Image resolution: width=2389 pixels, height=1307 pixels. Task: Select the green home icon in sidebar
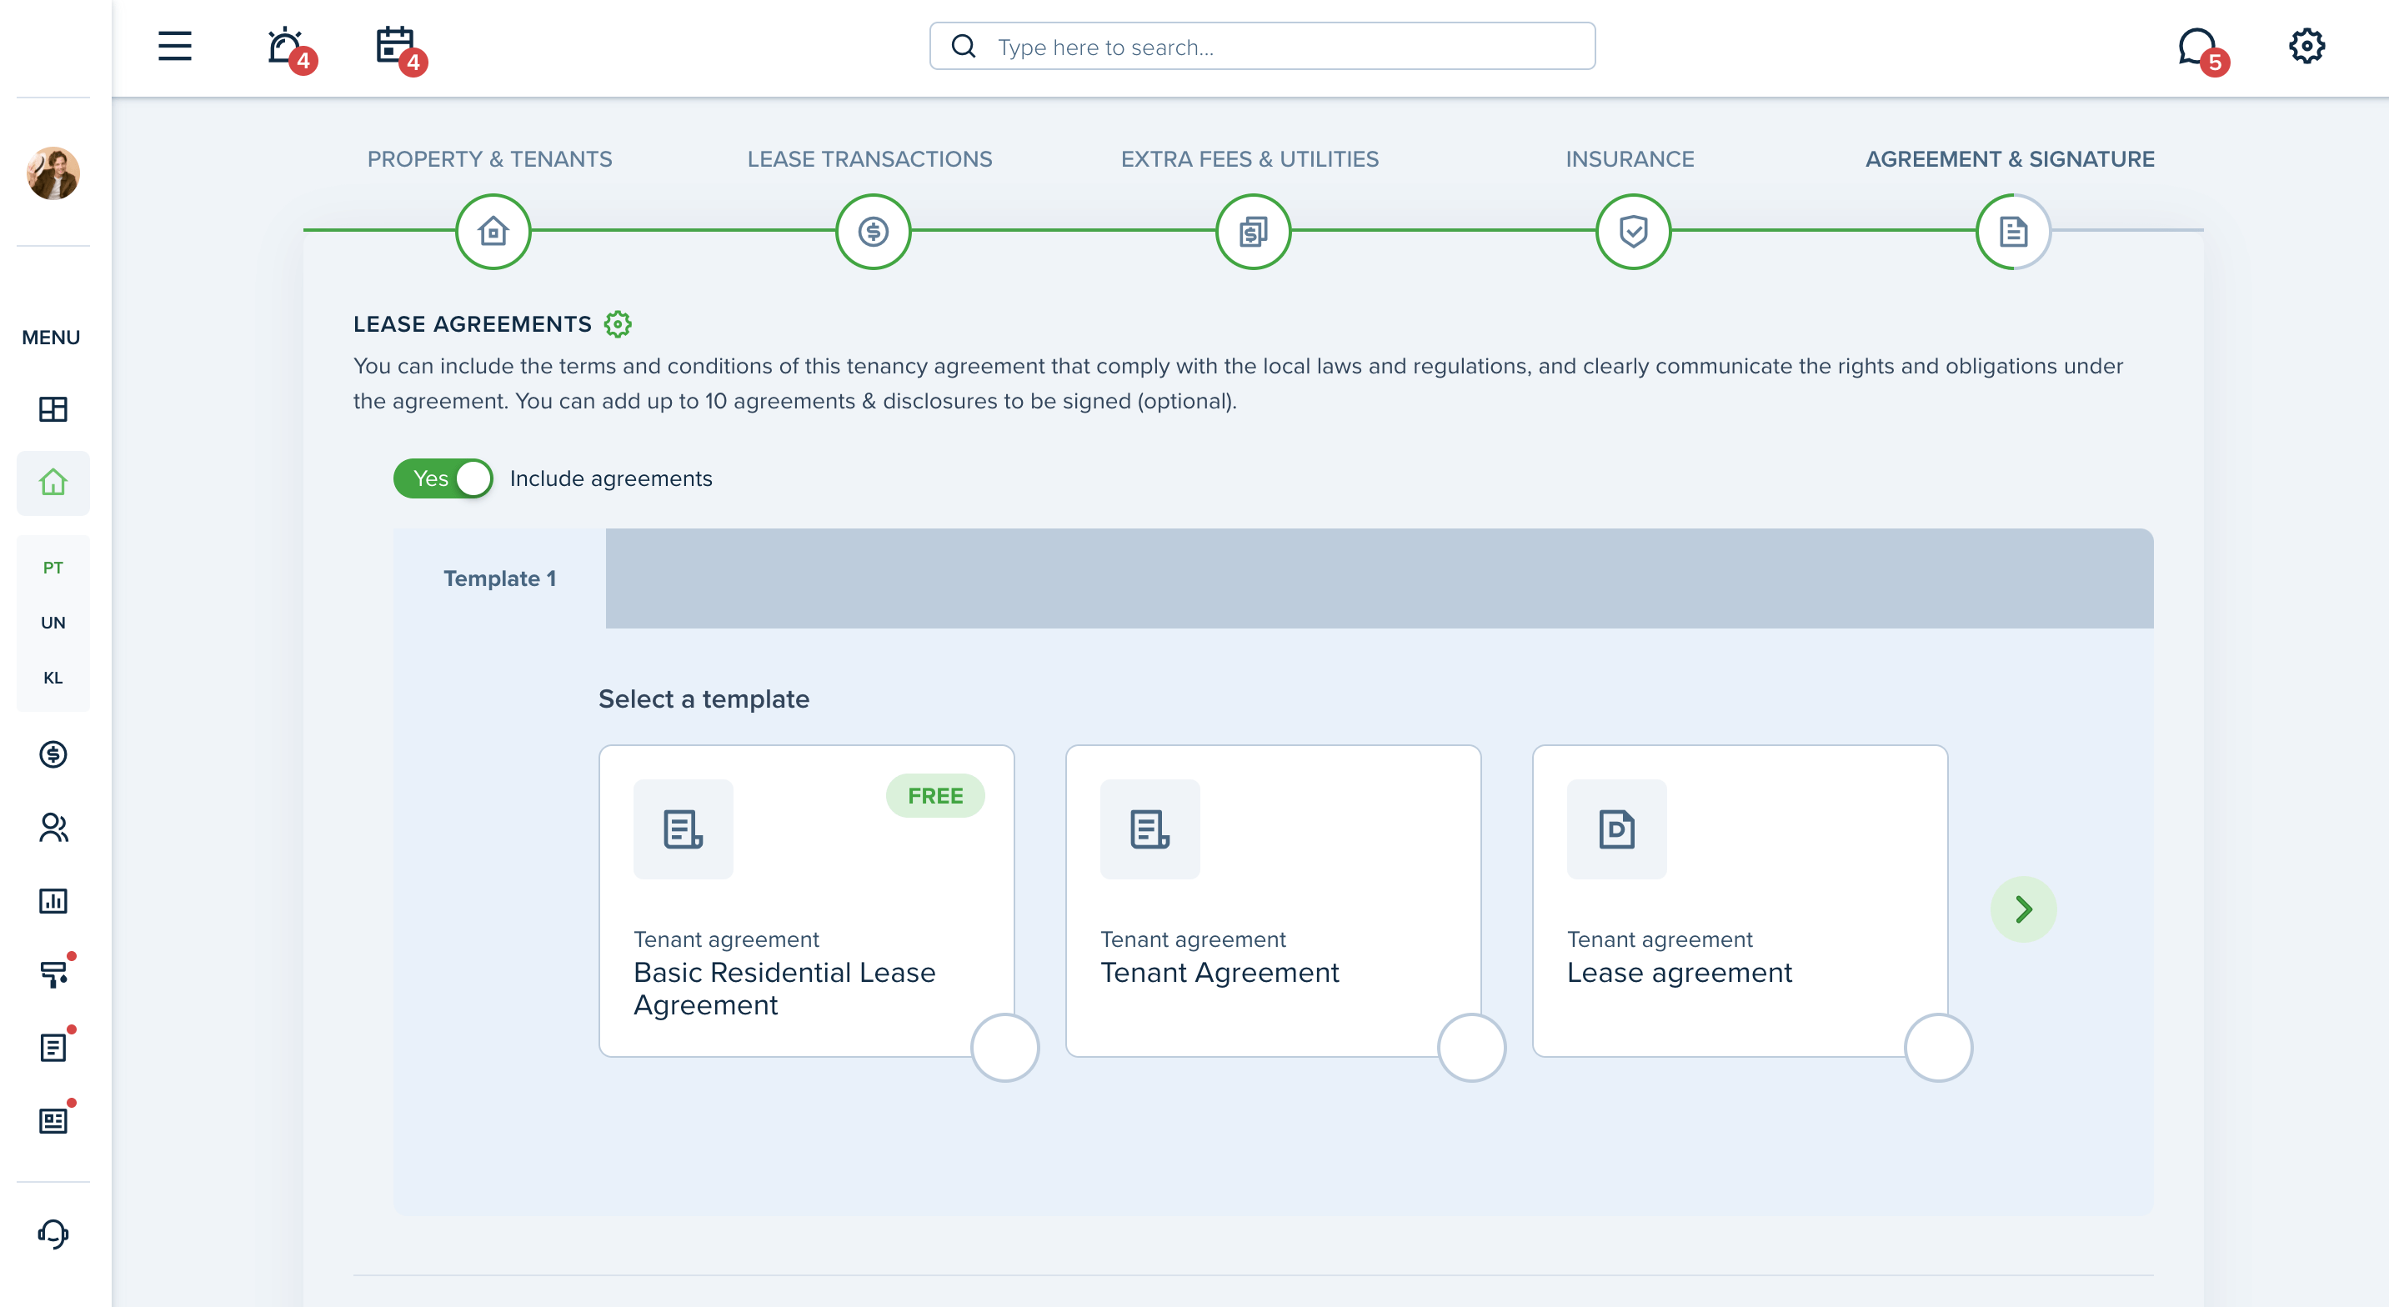coord(53,483)
